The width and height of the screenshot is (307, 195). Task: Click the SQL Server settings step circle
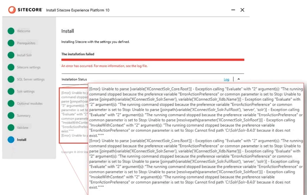(x=11, y=79)
